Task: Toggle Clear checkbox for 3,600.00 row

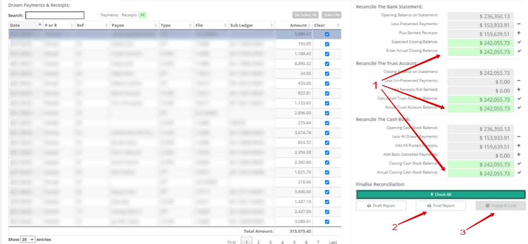Action: pyautogui.click(x=327, y=192)
